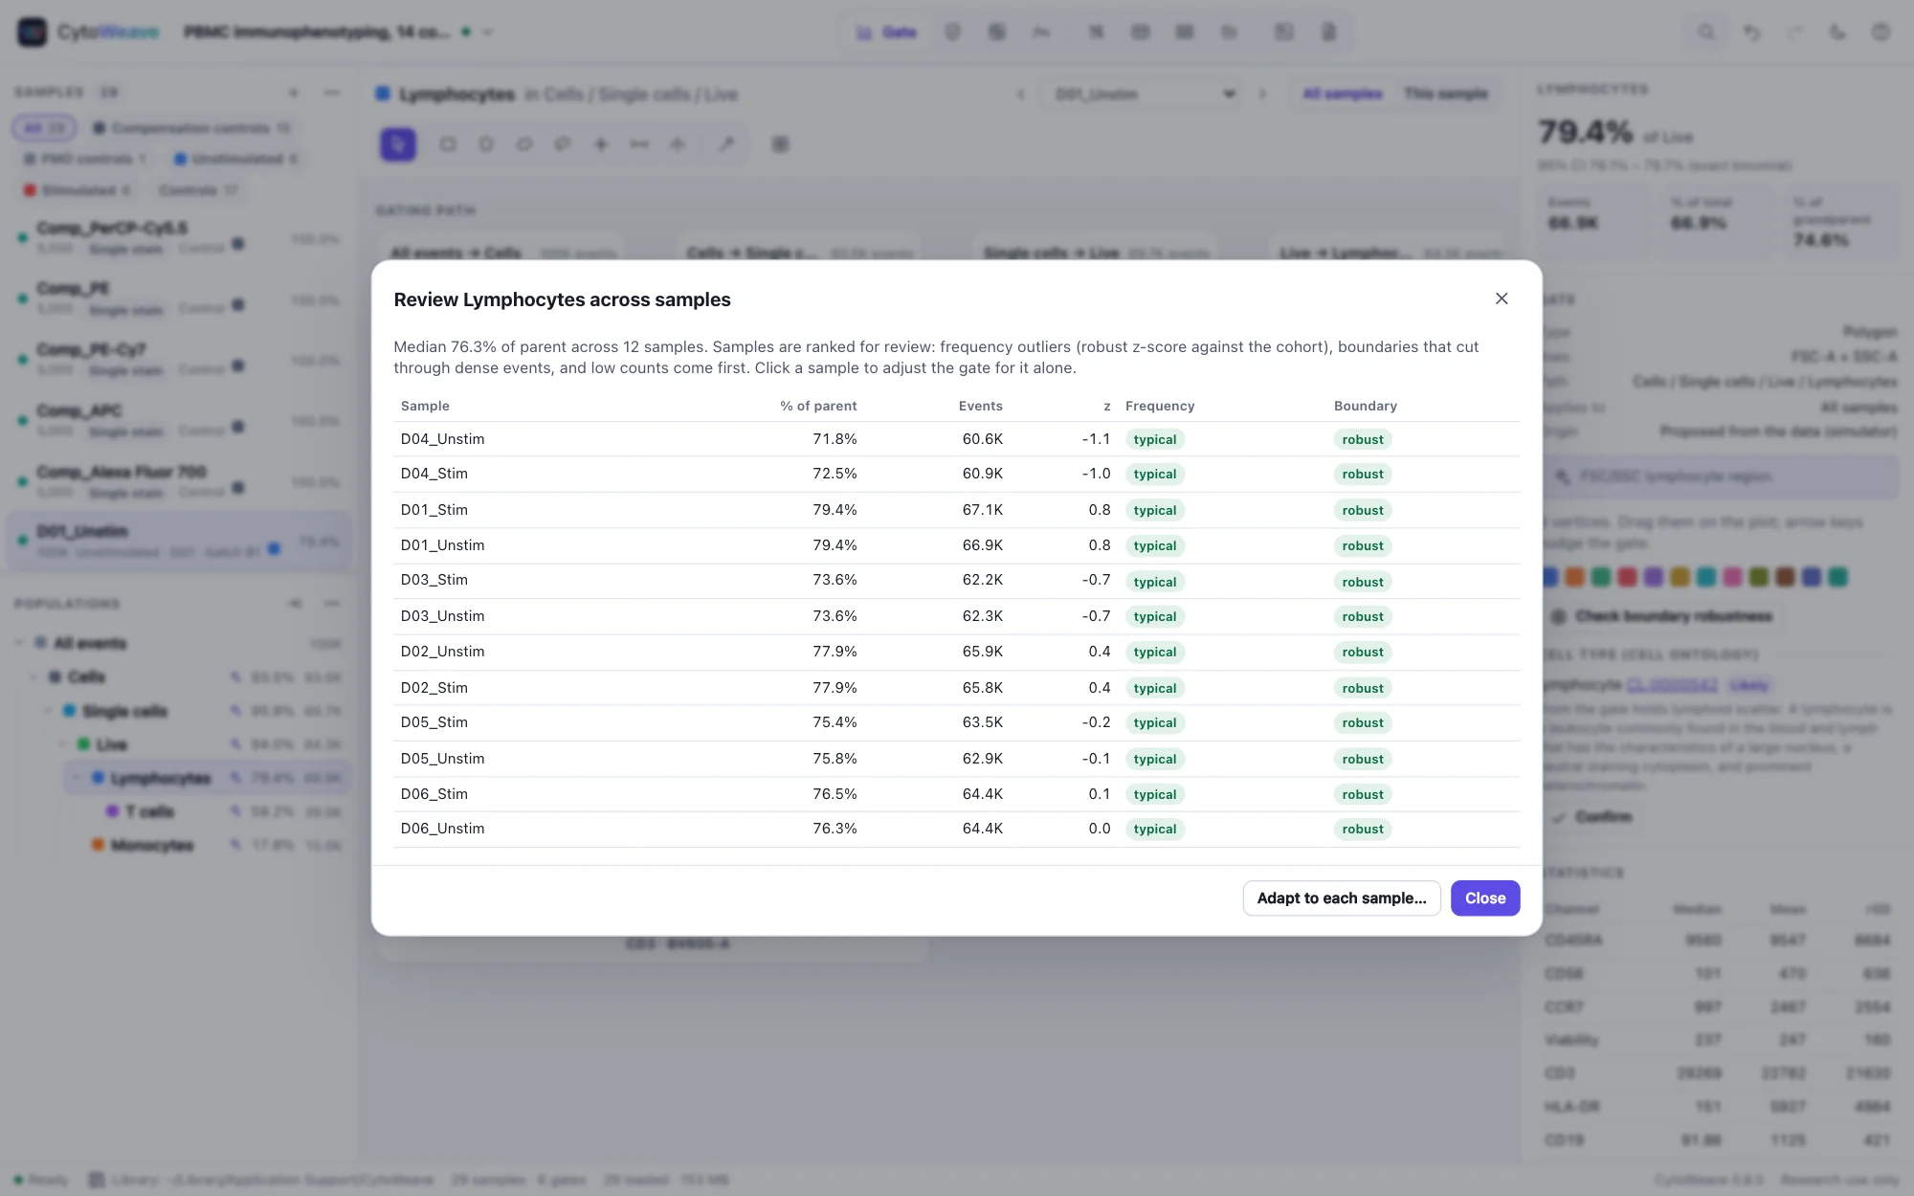Image resolution: width=1914 pixels, height=1196 pixels.
Task: Click the grid layout icon beside the gate tools
Action: coord(781,144)
